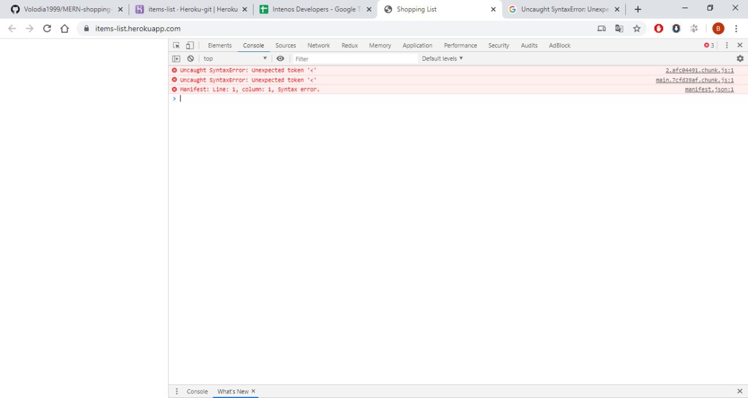Clear console with the ban icon
The width and height of the screenshot is (748, 398).
click(x=191, y=59)
